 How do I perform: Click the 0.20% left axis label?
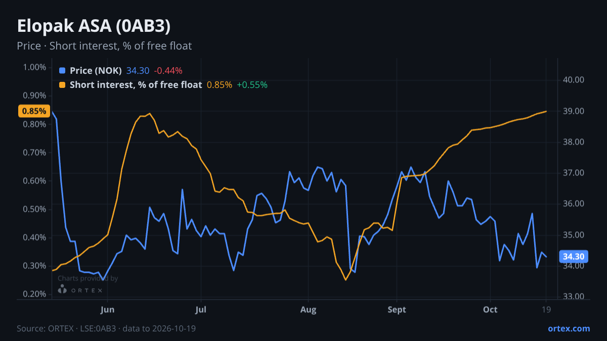click(35, 294)
